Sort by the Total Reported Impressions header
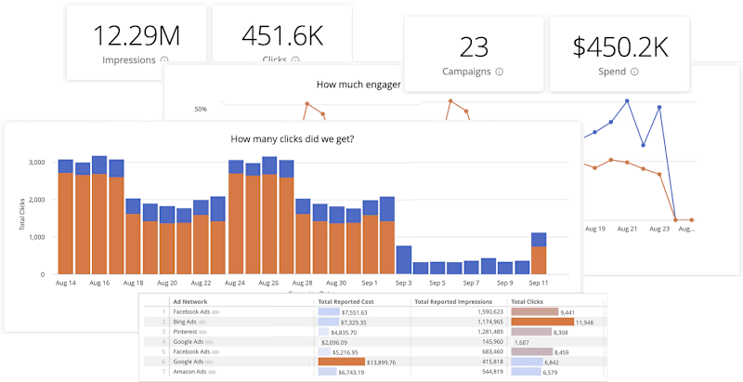This screenshot has height=382, width=743. point(453,302)
